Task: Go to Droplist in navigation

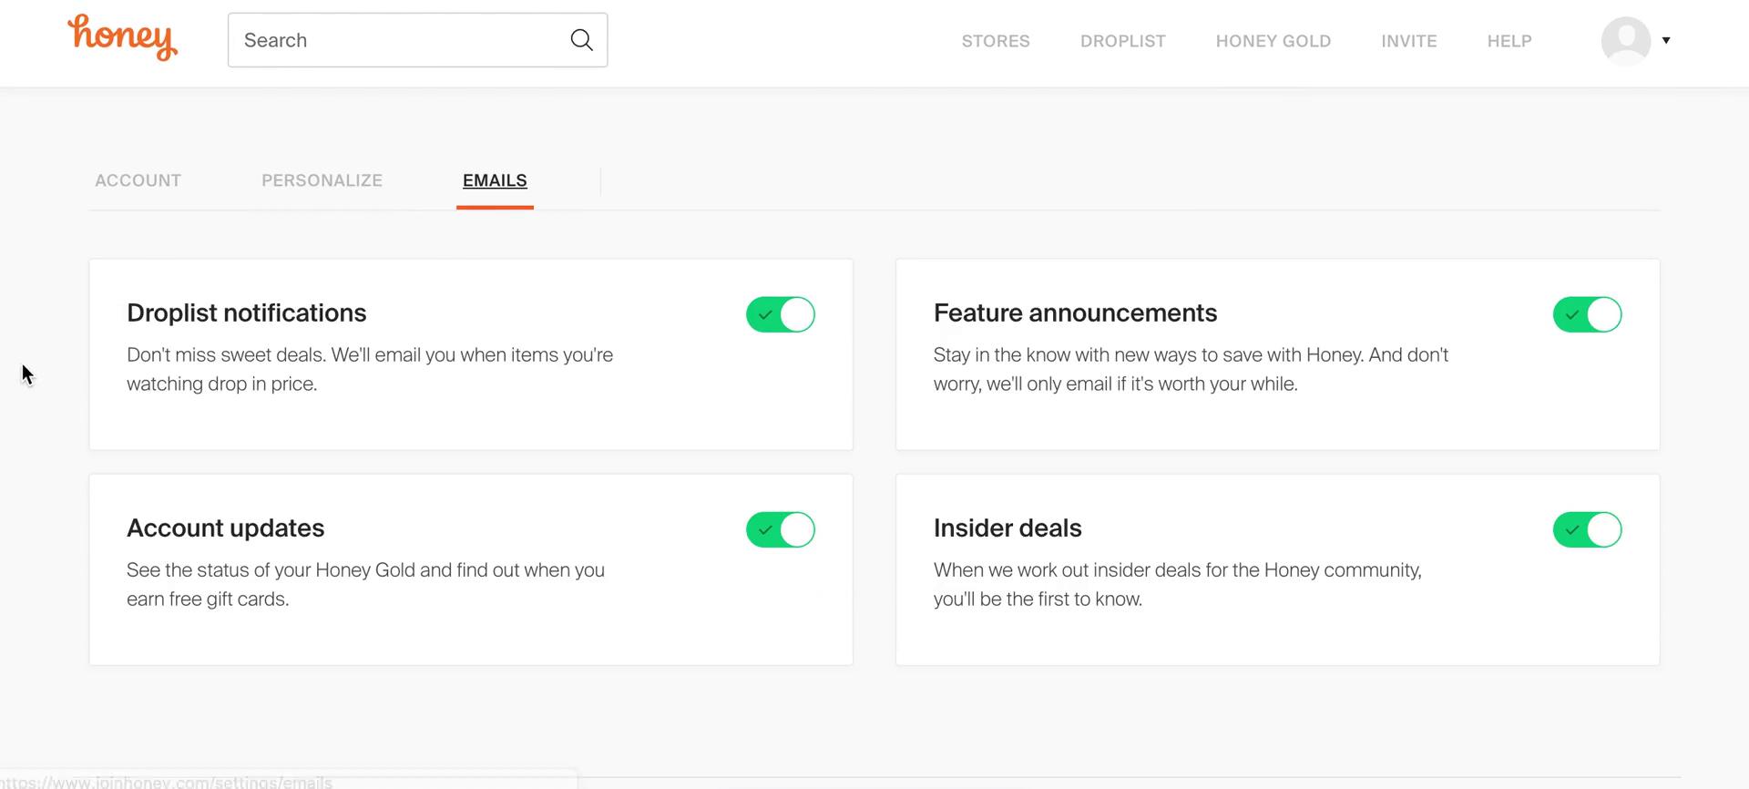Action: 1122,41
